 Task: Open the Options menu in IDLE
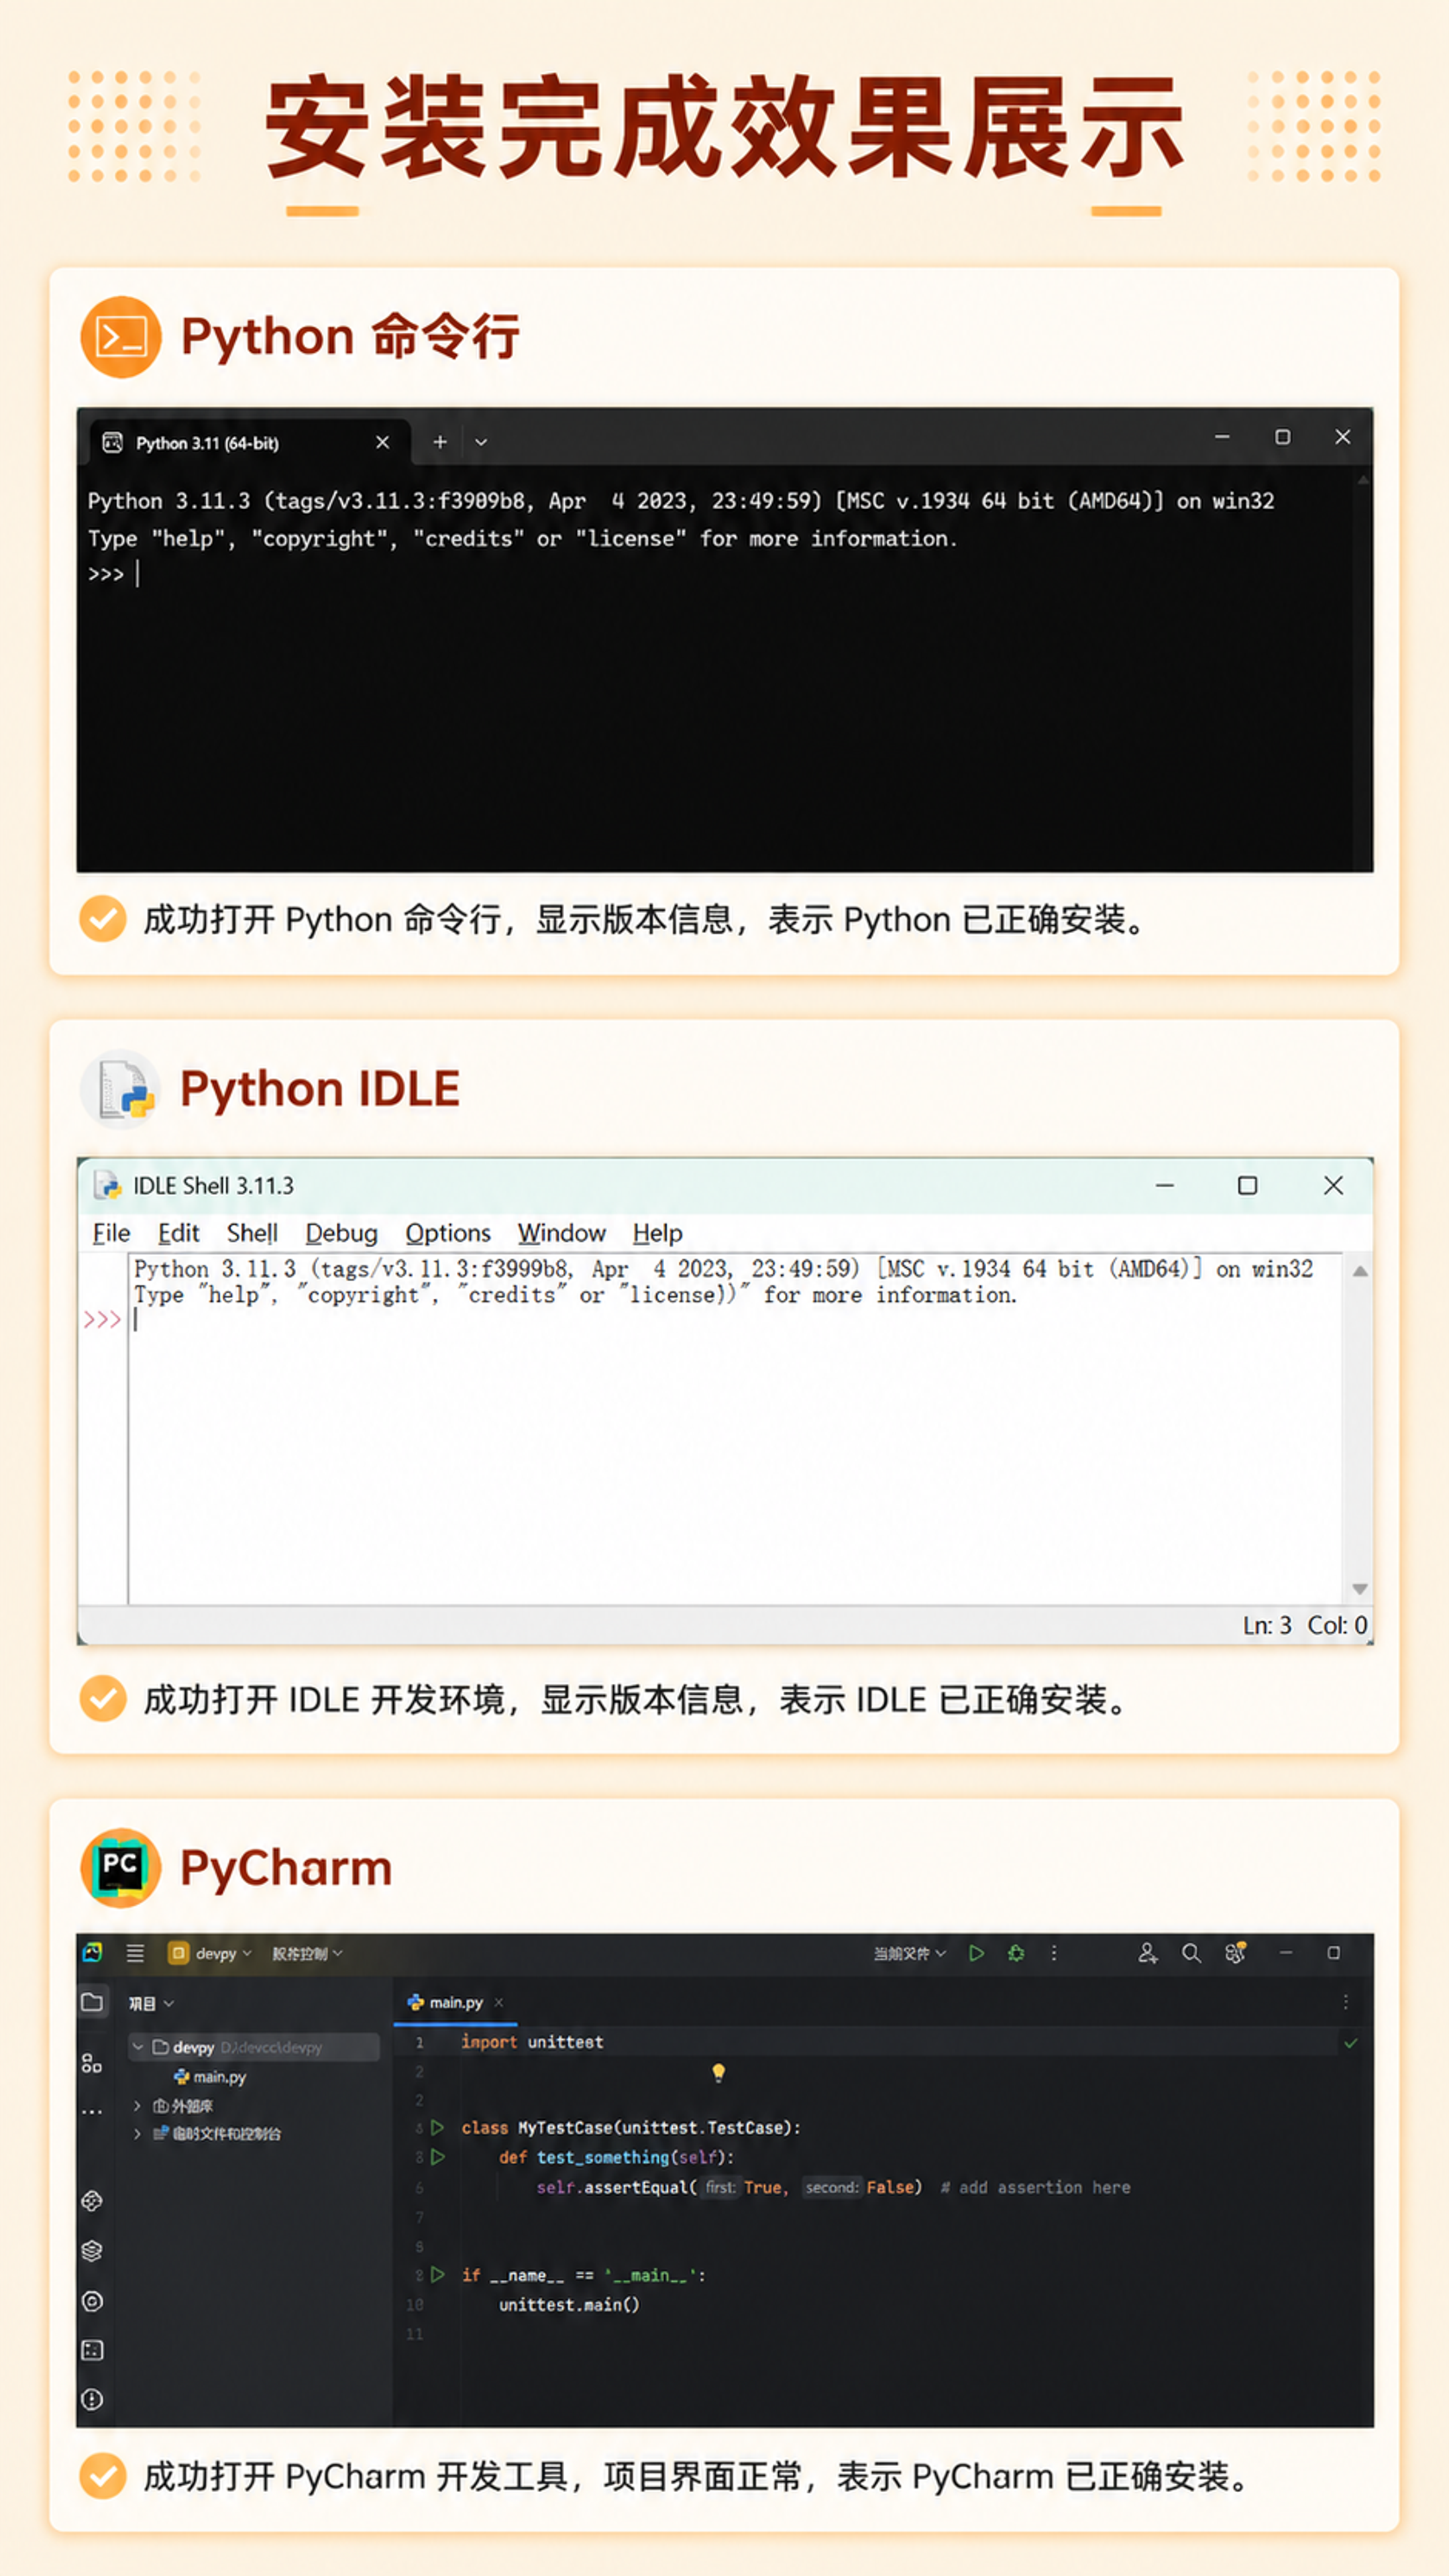(448, 1234)
